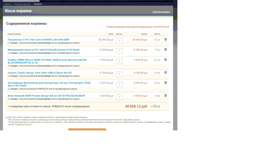The width and height of the screenshot is (258, 164).
Task: Click the ready-made computer offer for 60 853 руб
Action: point(137,27)
